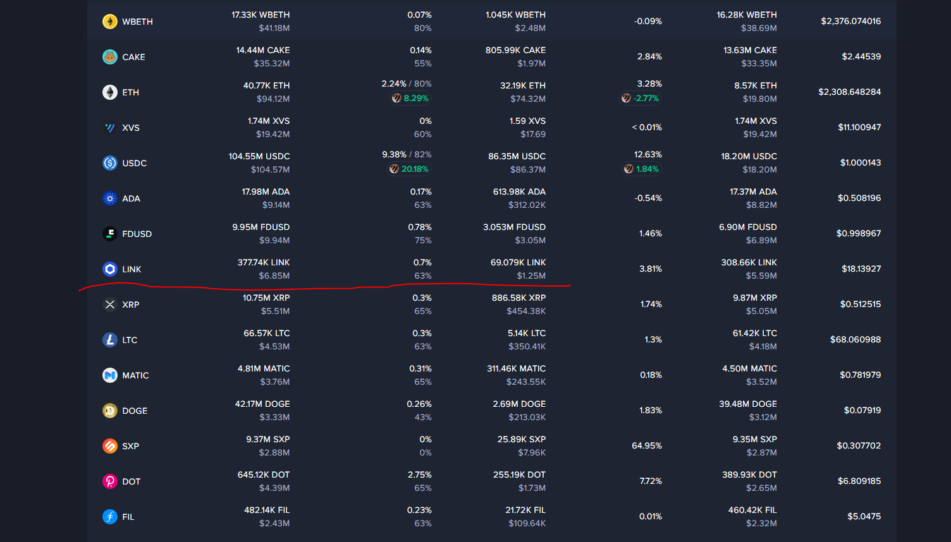The width and height of the screenshot is (951, 542).
Task: Select the 3.053M FDUSD borrow value
Action: [514, 227]
